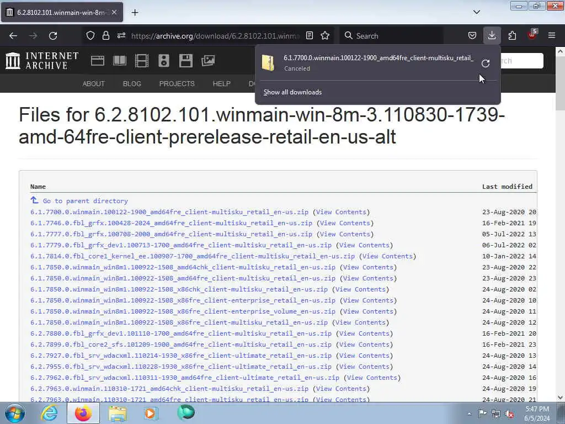Retry the canceled download with the retry icon
The width and height of the screenshot is (565, 424).
(x=486, y=63)
